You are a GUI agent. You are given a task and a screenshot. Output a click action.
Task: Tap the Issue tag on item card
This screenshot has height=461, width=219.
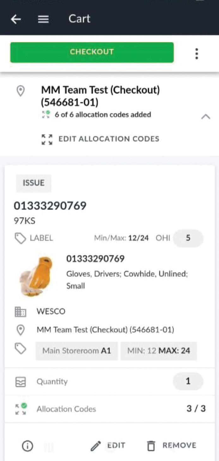[33, 183]
